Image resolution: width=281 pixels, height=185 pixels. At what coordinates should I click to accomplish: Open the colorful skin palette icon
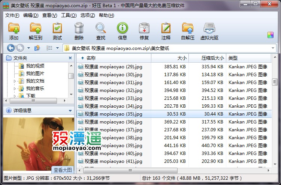271,35
